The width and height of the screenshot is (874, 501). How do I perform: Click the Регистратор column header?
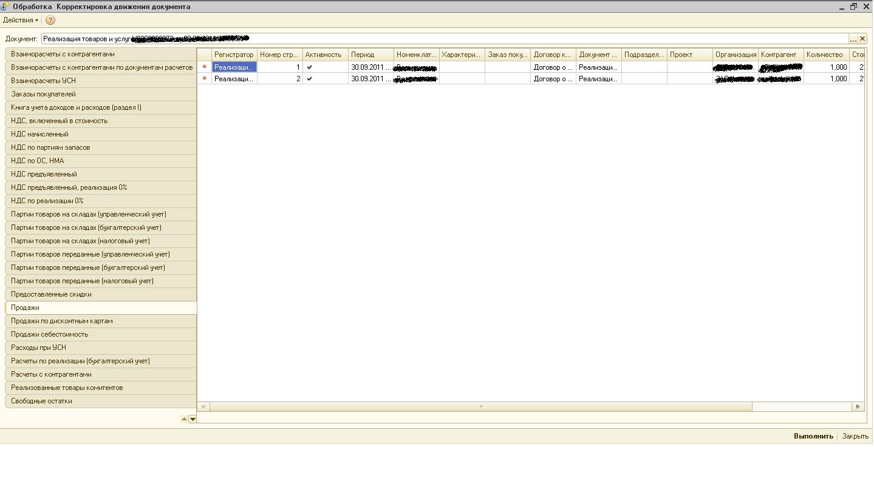(234, 55)
